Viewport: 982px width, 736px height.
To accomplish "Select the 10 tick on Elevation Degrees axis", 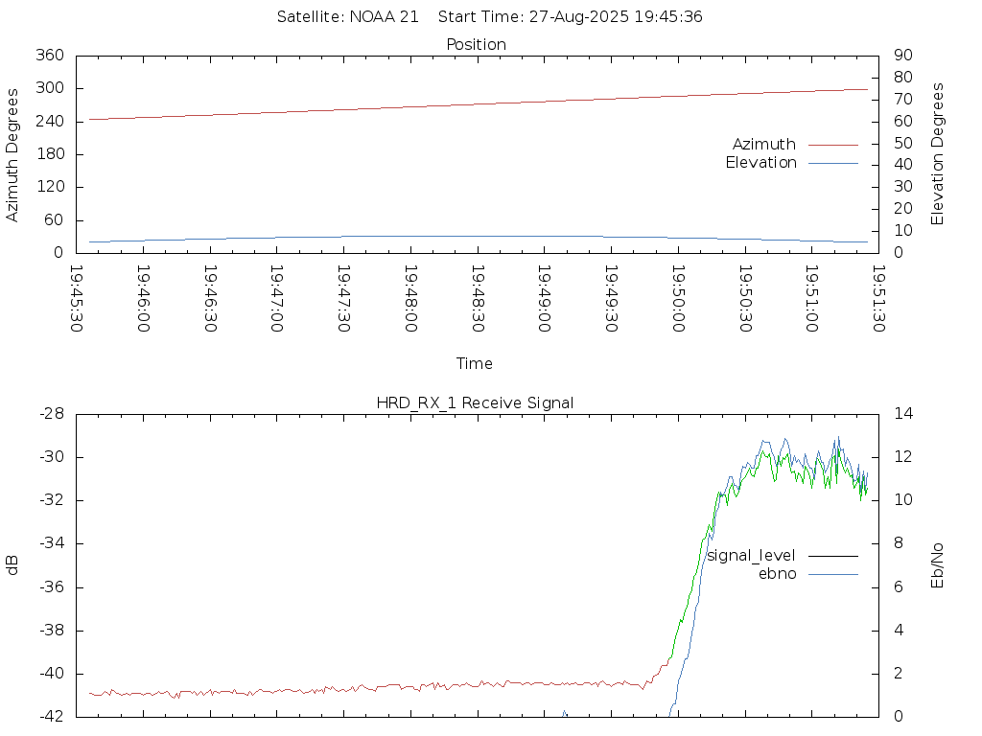I will point(903,230).
